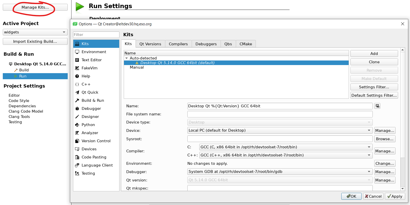Open the Debugger bug icon category
410x205 pixels.
77,109
